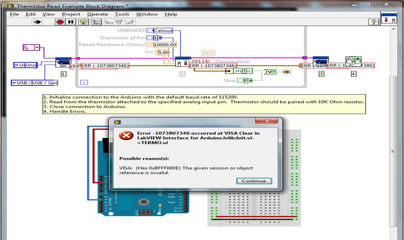Viewport: 404px width, 240px height.
Task: Click the Step Out toolbar button
Action: click(130, 22)
